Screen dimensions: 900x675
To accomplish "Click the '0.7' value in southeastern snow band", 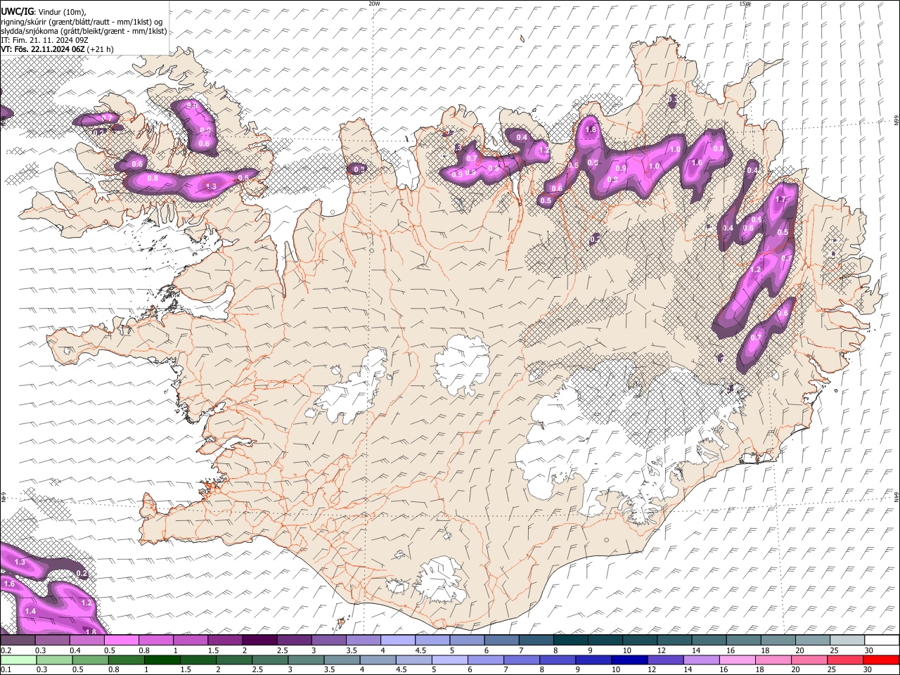I will pos(755,337).
